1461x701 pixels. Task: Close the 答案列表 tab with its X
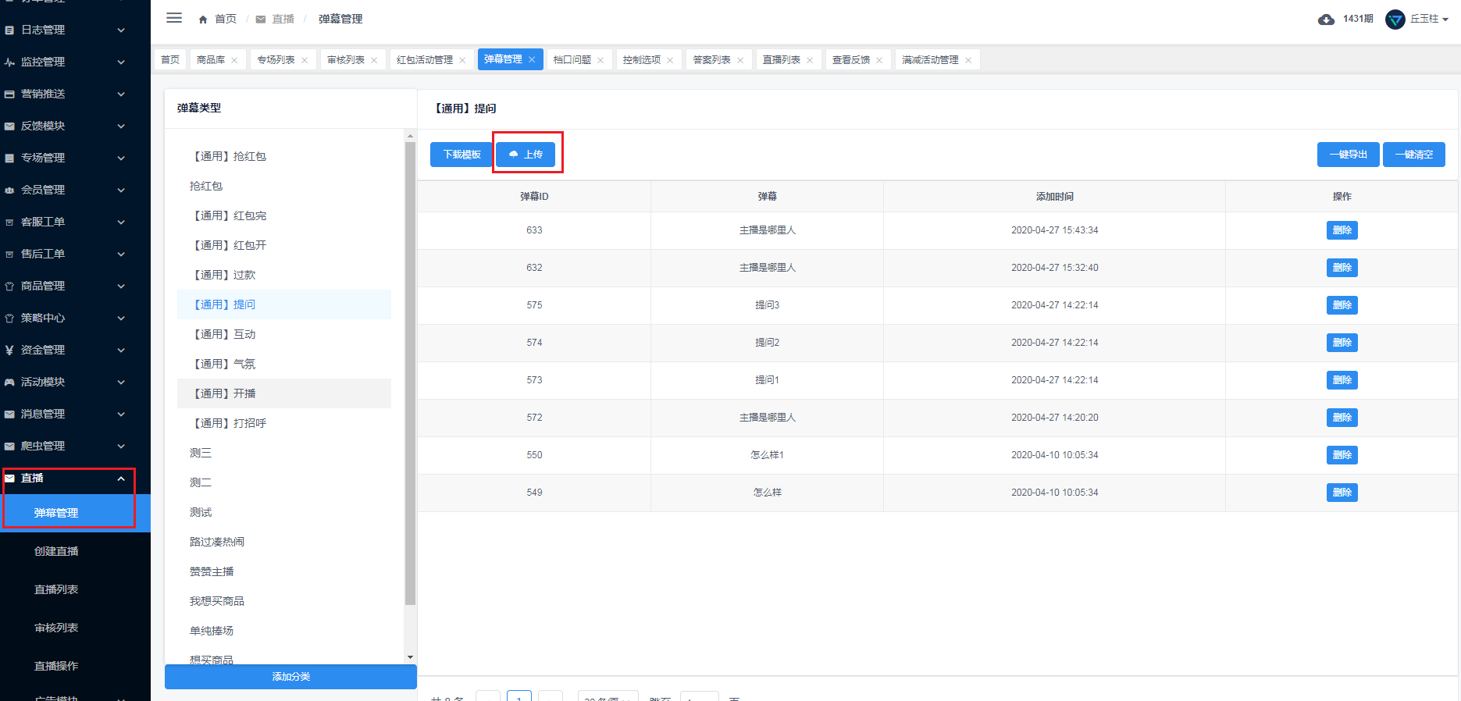pos(740,60)
